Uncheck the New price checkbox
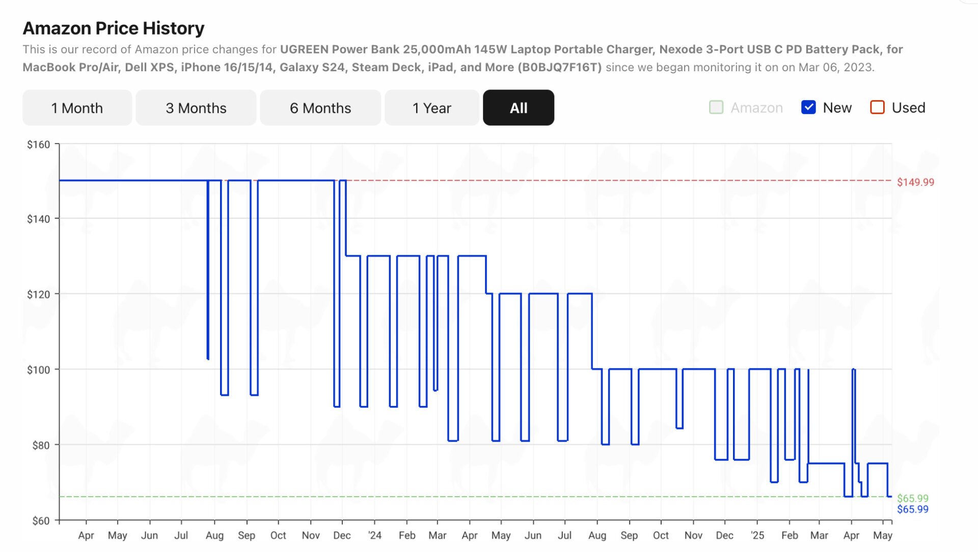 [x=808, y=107]
